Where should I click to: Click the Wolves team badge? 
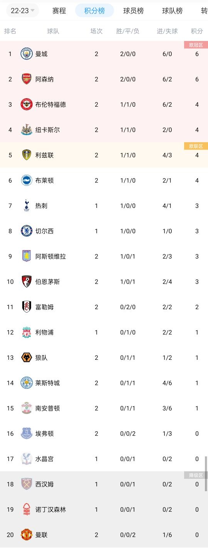coord(27,357)
